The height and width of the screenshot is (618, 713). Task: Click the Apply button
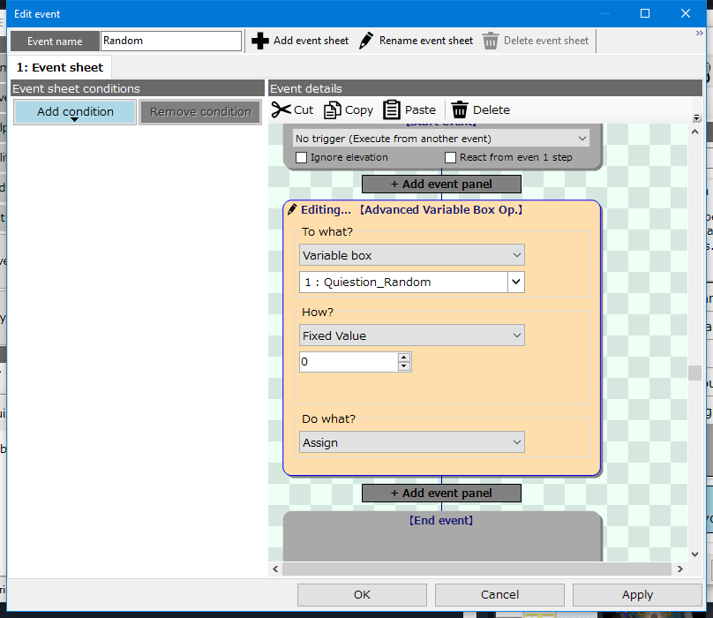[637, 595]
